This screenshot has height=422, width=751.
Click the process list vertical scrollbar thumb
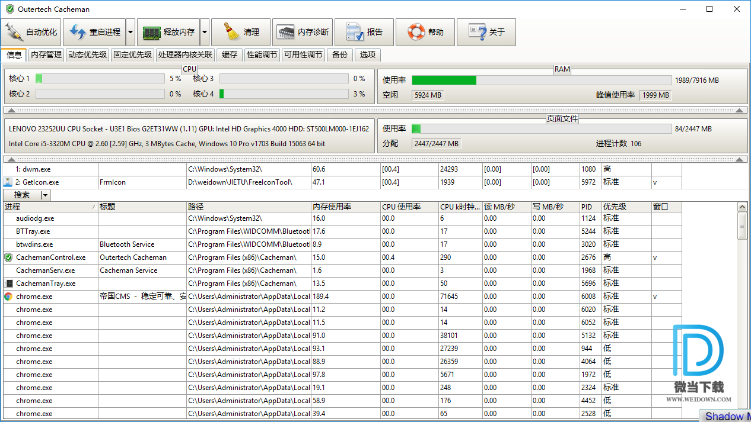coord(742,226)
